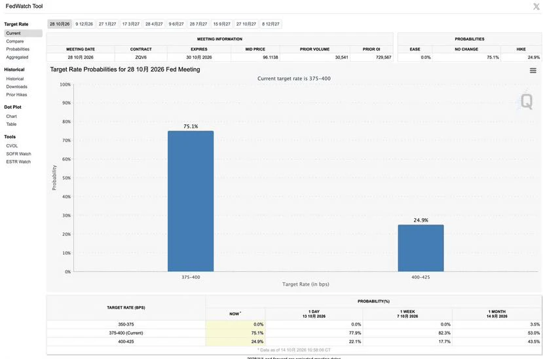Image resolution: width=543 pixels, height=359 pixels.
Task: Click the 350-375 target rate row
Action: pos(294,324)
